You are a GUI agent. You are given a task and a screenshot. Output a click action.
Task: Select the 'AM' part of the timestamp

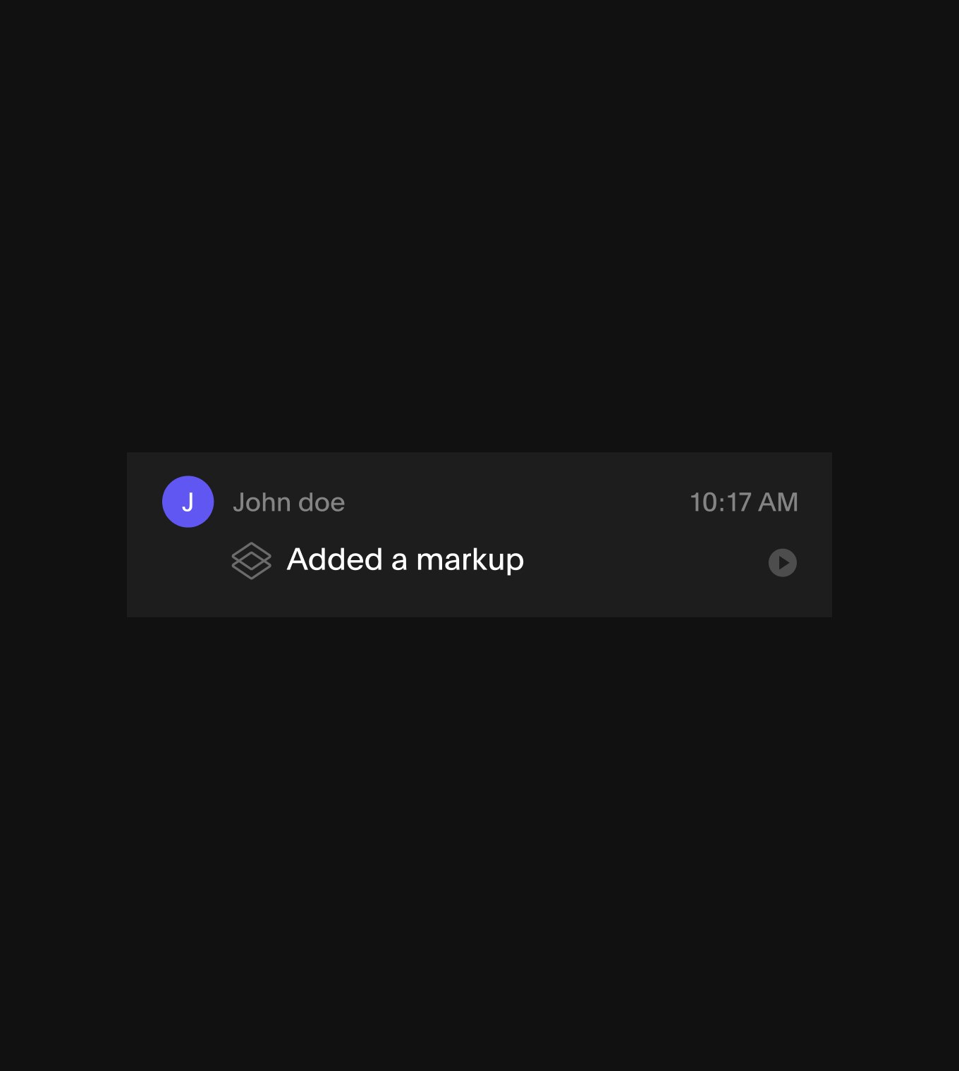click(778, 502)
